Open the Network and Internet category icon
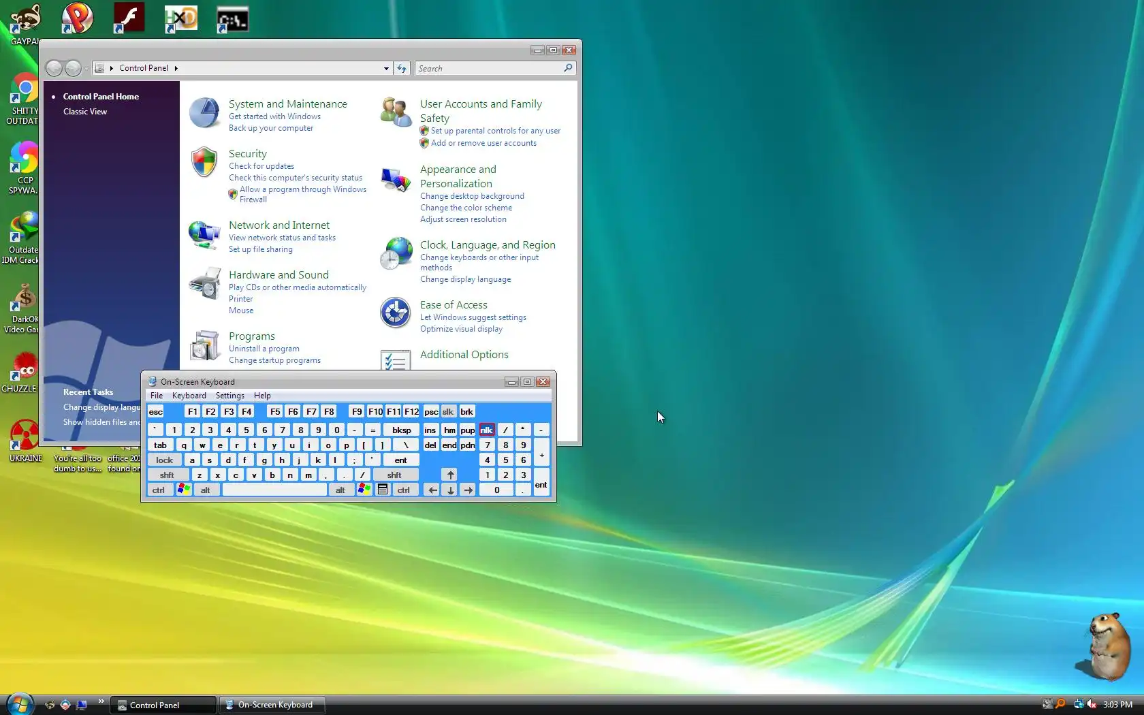This screenshot has height=715, width=1144. tap(204, 235)
